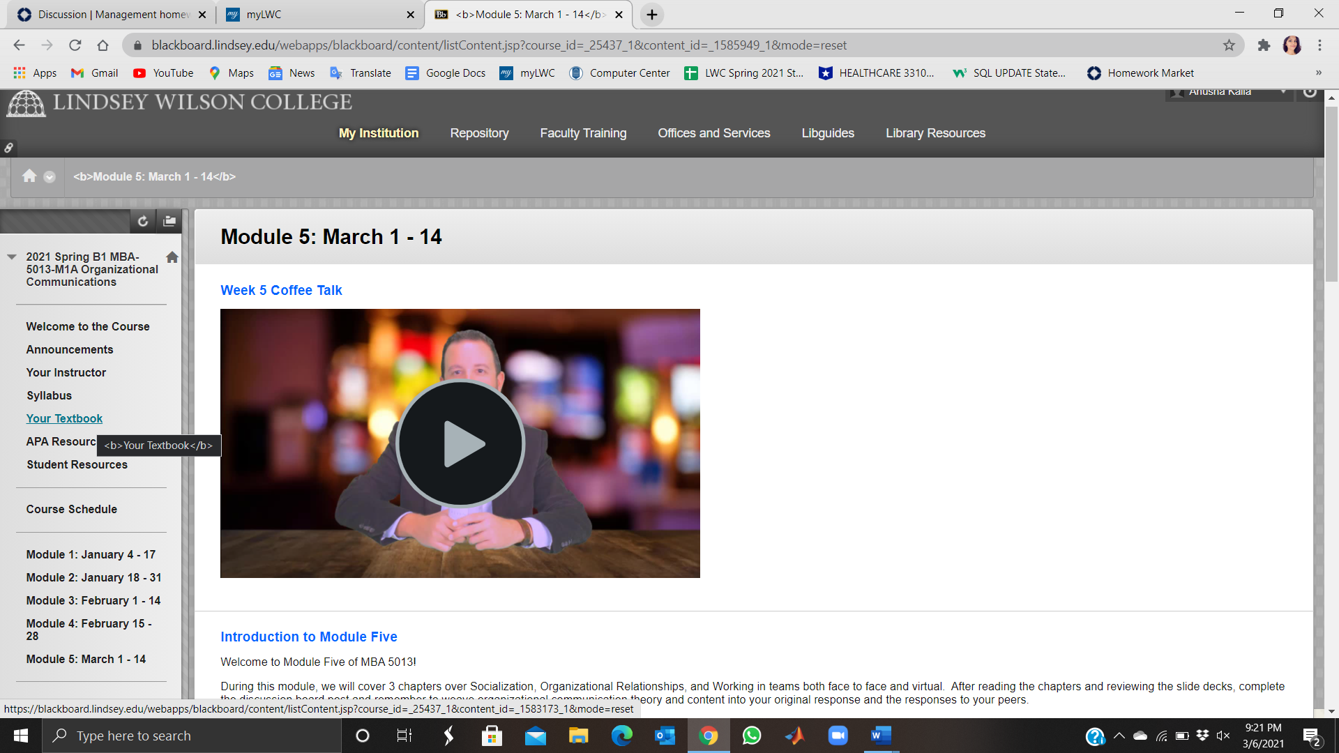The width and height of the screenshot is (1339, 753).
Task: Open Module 4: February 15 - 28
Action: (89, 630)
